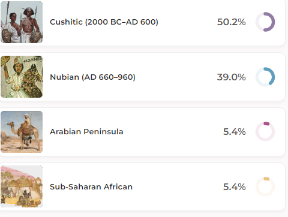Open the Sub-Saharan African ancestry card
The image size is (288, 217).
(142, 186)
